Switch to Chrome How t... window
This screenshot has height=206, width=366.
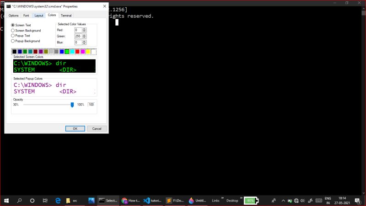(x=131, y=201)
